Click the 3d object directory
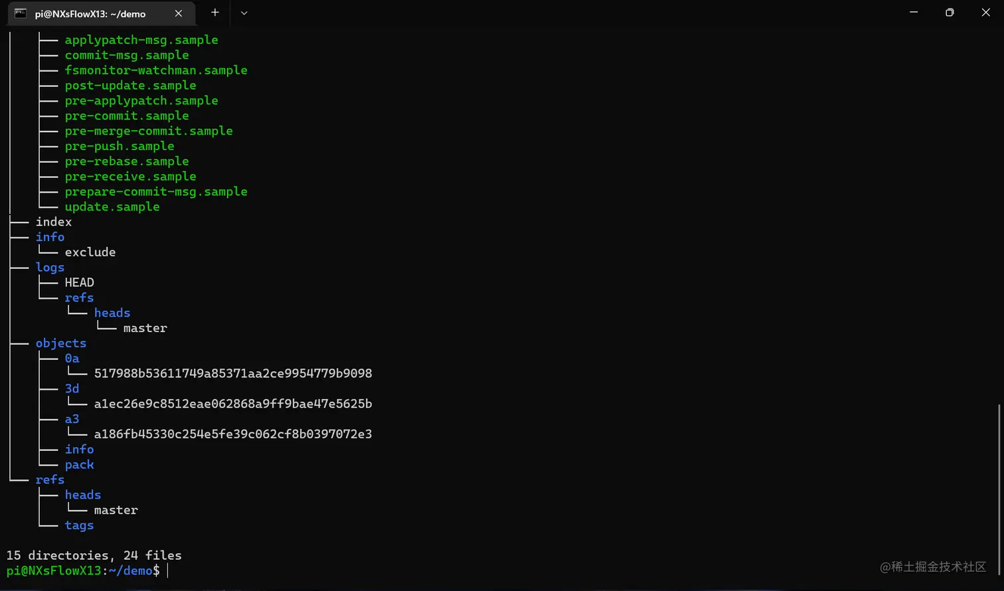The width and height of the screenshot is (1004, 591). [x=72, y=388]
